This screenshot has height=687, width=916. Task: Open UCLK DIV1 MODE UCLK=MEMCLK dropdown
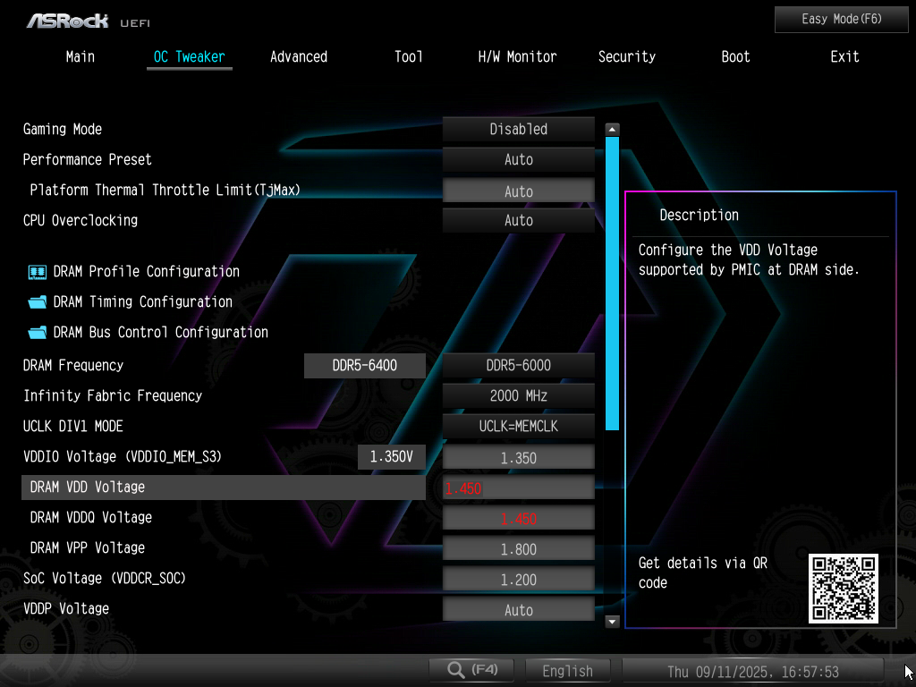coord(519,426)
